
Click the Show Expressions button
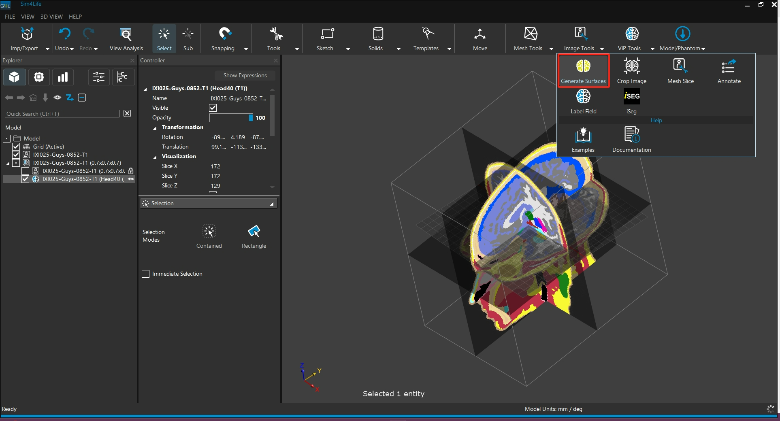click(x=245, y=75)
